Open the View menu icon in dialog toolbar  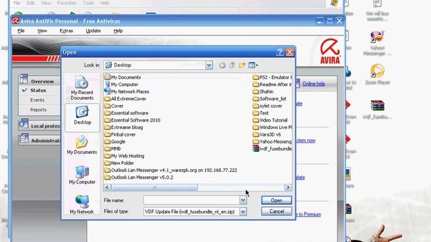click(x=253, y=65)
